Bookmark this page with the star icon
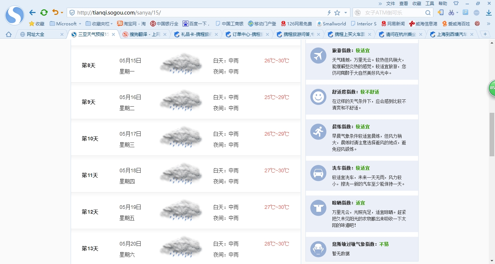This screenshot has height=264, width=495. click(x=337, y=13)
